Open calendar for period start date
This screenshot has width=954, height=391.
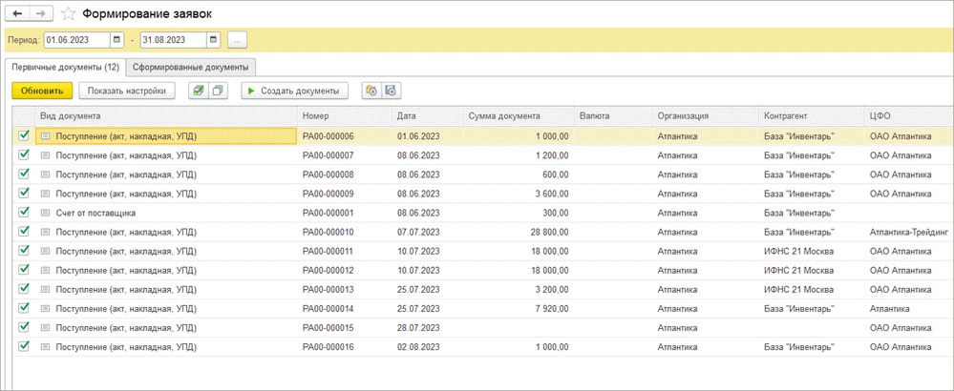tap(117, 40)
